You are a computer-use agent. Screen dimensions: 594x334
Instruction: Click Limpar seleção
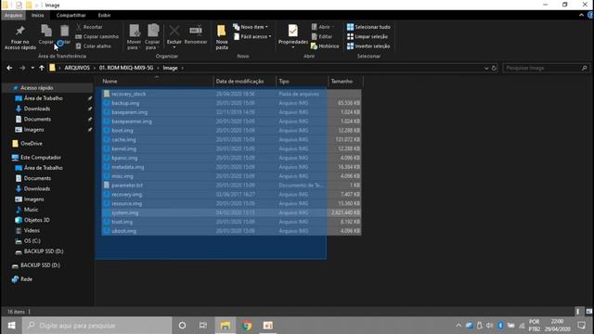coord(368,36)
